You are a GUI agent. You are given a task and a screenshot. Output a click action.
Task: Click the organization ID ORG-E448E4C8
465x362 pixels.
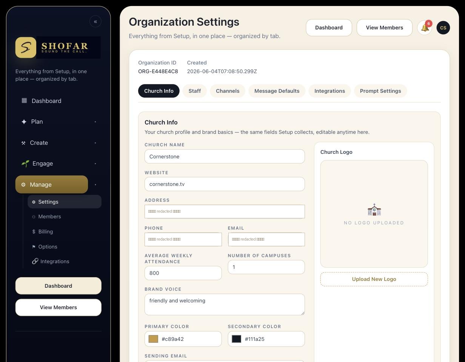158,71
